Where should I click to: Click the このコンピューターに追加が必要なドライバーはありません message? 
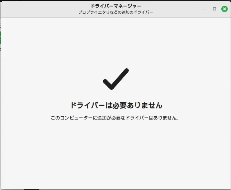115,118
